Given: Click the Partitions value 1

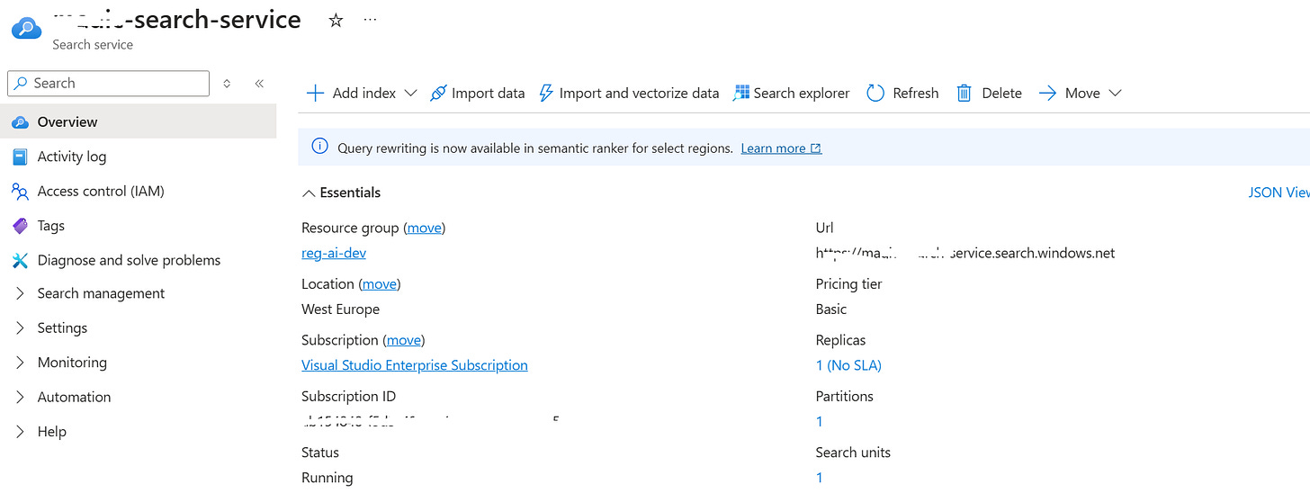Looking at the screenshot, I should (820, 421).
